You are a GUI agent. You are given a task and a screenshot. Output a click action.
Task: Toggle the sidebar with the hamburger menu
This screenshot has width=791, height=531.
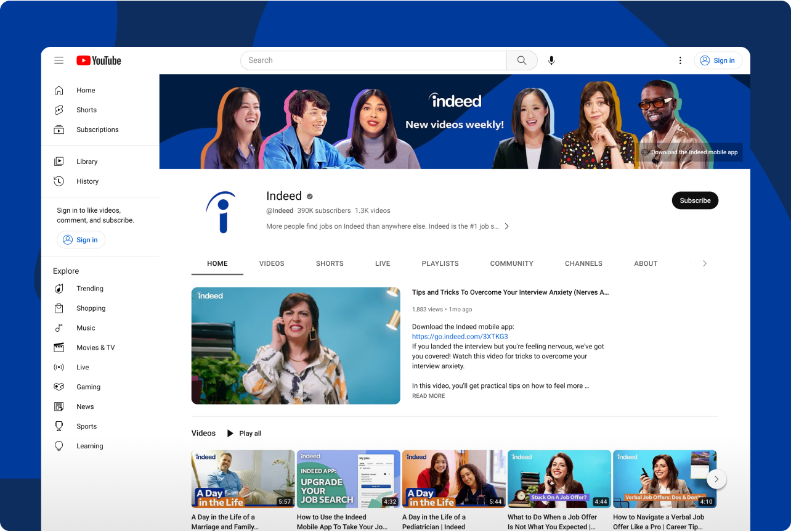(x=59, y=60)
